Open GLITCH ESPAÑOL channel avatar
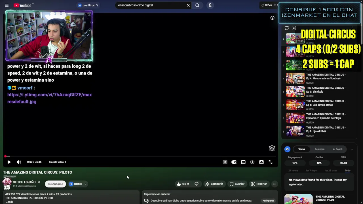This screenshot has width=363, height=204. pos(7,184)
